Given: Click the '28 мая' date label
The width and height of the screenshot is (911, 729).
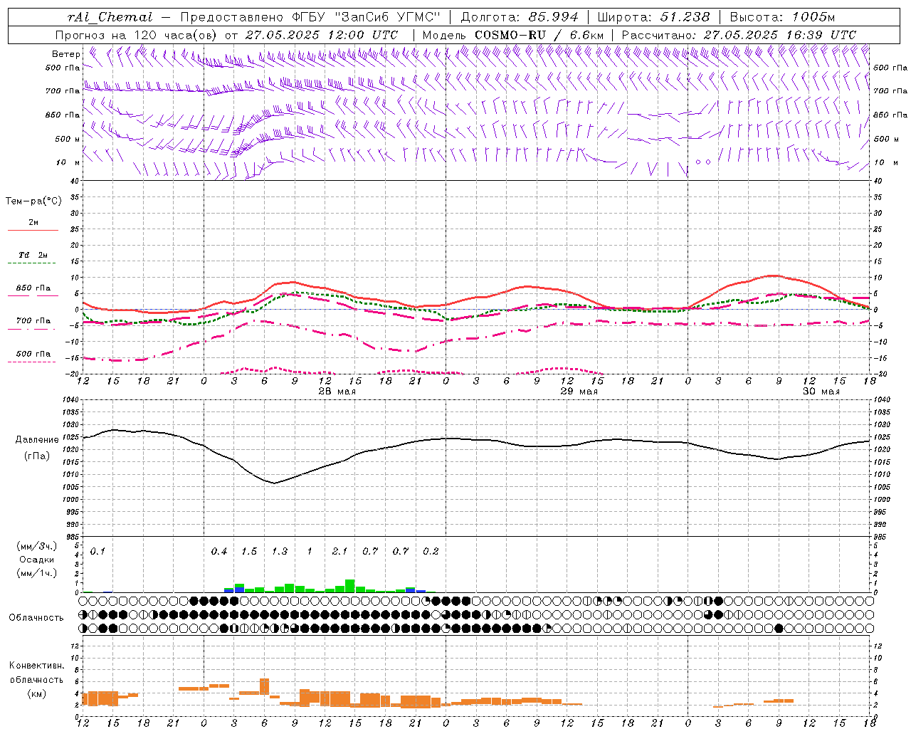Looking at the screenshot, I should pyautogui.click(x=337, y=392).
